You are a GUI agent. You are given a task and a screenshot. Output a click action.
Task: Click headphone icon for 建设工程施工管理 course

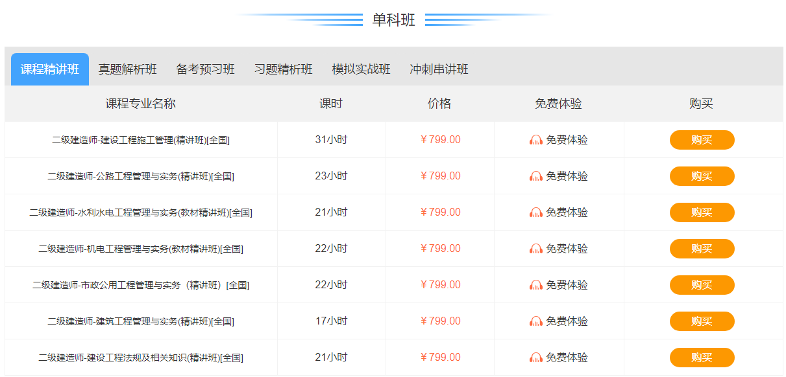[536, 140]
